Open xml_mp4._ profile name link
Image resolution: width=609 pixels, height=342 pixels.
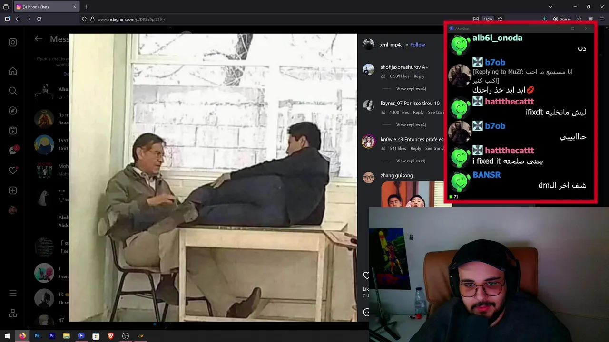392,45
